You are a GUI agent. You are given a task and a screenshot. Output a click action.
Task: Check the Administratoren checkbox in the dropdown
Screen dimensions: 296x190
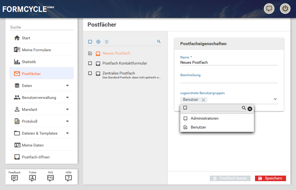pos(186,119)
